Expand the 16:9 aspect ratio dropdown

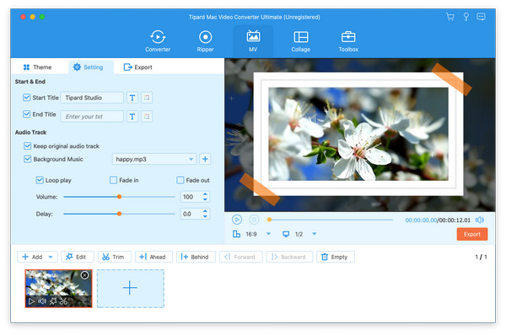(268, 234)
